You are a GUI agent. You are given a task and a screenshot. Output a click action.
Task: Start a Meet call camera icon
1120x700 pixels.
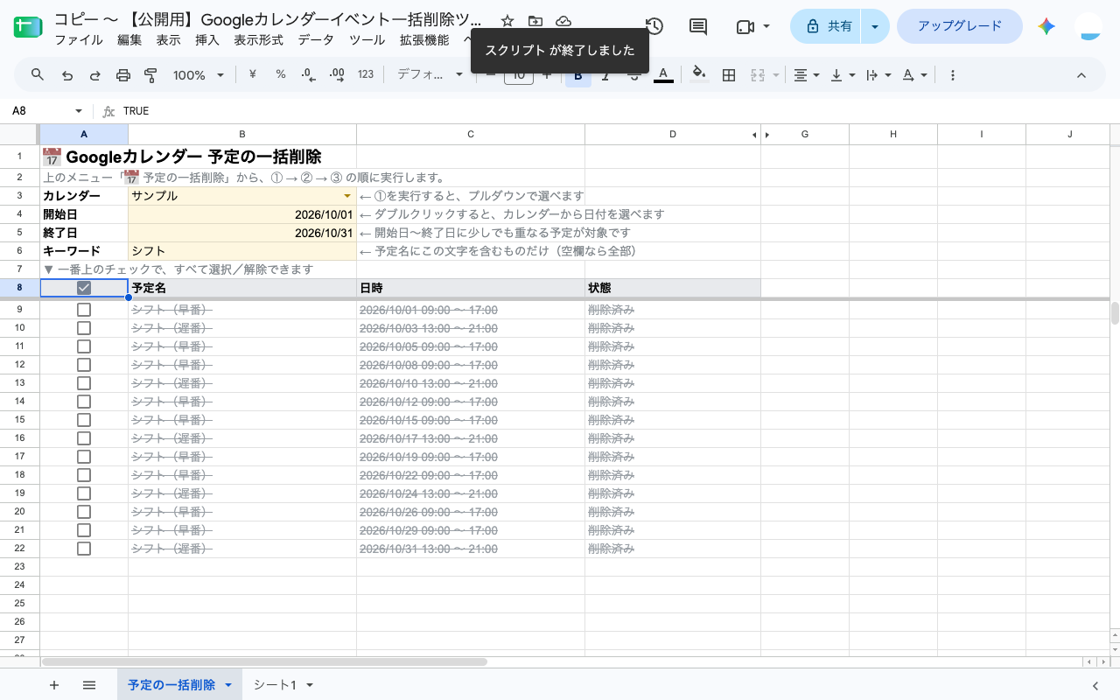(x=745, y=26)
